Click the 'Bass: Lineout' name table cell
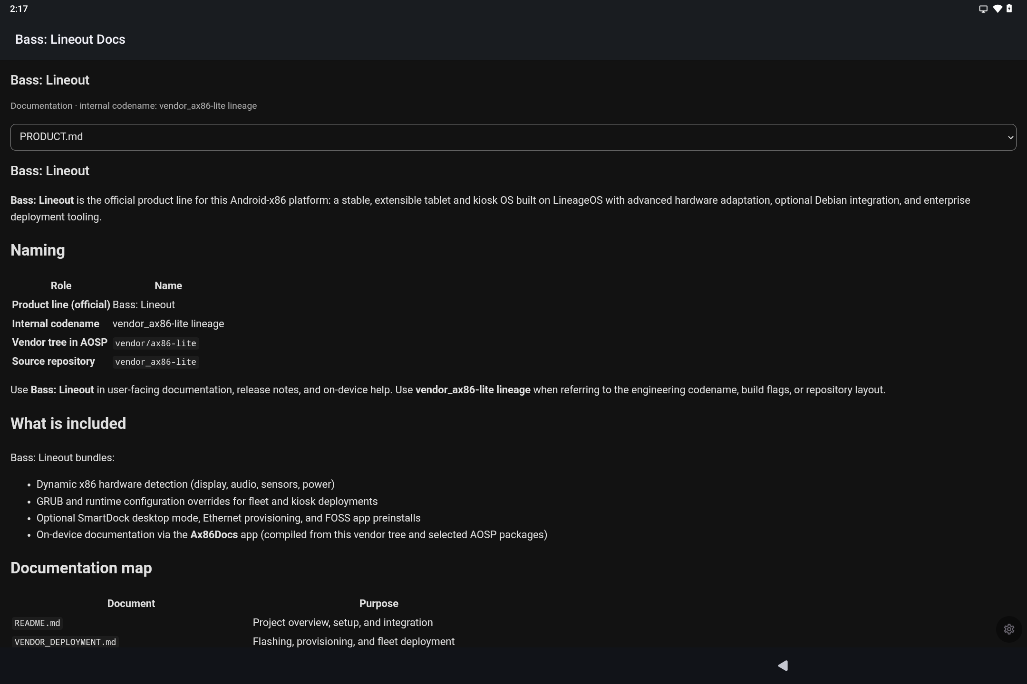 (x=144, y=305)
